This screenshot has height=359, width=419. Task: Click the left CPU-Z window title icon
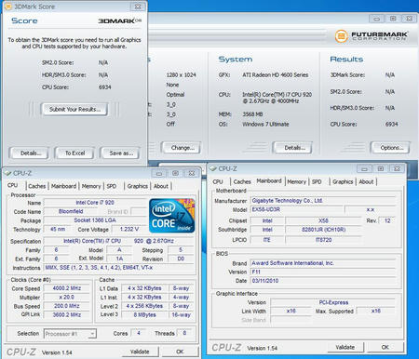coord(7,173)
